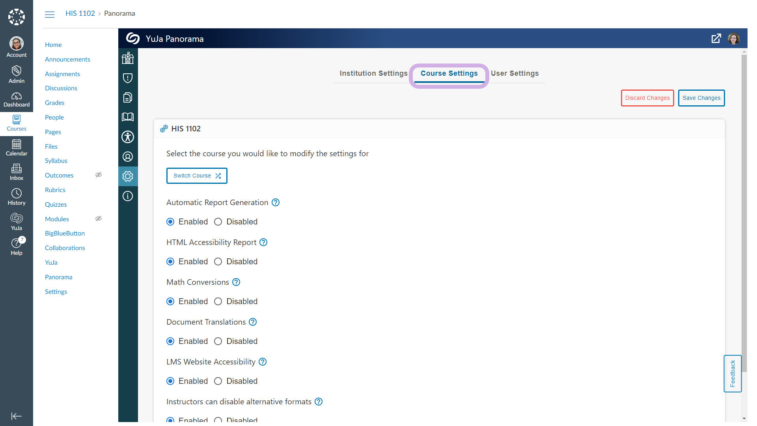757x426 pixels.
Task: Open help for Document Translations
Action: coord(253,322)
